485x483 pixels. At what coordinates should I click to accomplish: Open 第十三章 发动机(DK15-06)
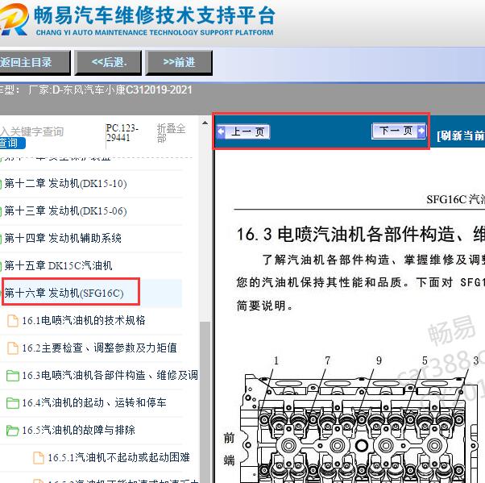pos(65,210)
